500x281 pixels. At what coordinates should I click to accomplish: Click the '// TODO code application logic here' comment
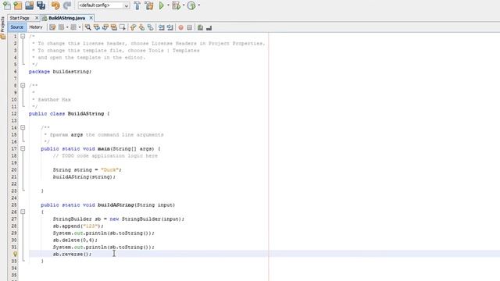pos(105,156)
